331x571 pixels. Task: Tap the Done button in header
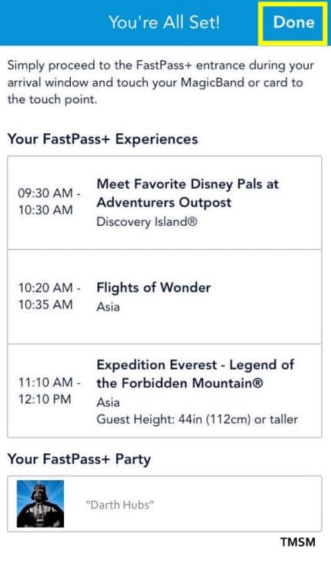(x=293, y=22)
